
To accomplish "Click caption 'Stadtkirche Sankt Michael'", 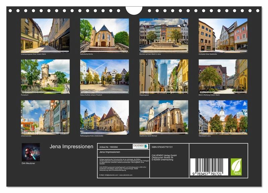I will click(x=148, y=136).
